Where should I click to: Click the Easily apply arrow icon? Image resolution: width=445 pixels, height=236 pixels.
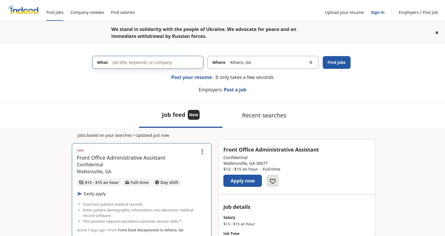pyautogui.click(x=80, y=194)
